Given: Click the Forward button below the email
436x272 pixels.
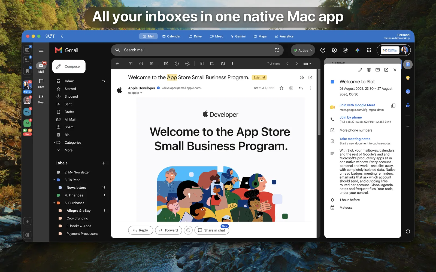Looking at the screenshot, I should click(x=168, y=230).
